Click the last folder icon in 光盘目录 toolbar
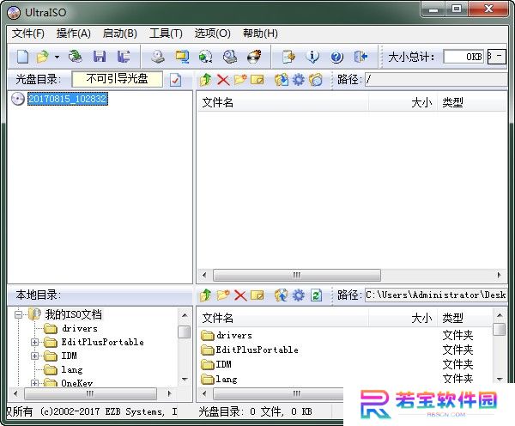The height and width of the screenshot is (426, 515). [x=316, y=80]
